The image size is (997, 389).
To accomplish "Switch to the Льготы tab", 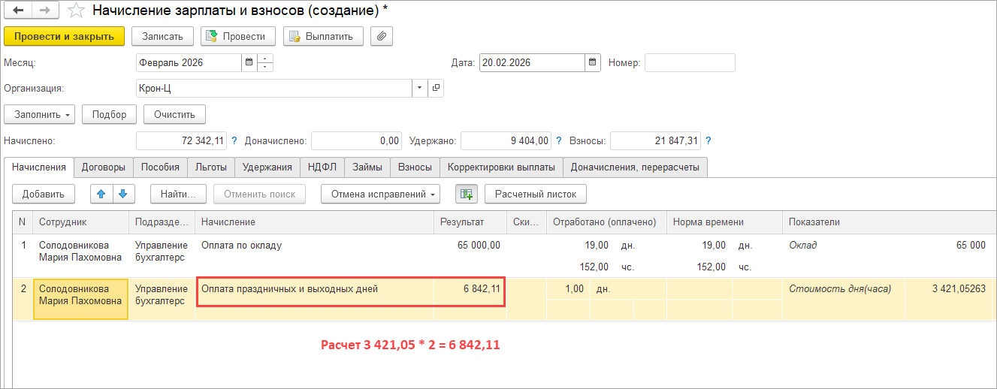I will coord(211,167).
